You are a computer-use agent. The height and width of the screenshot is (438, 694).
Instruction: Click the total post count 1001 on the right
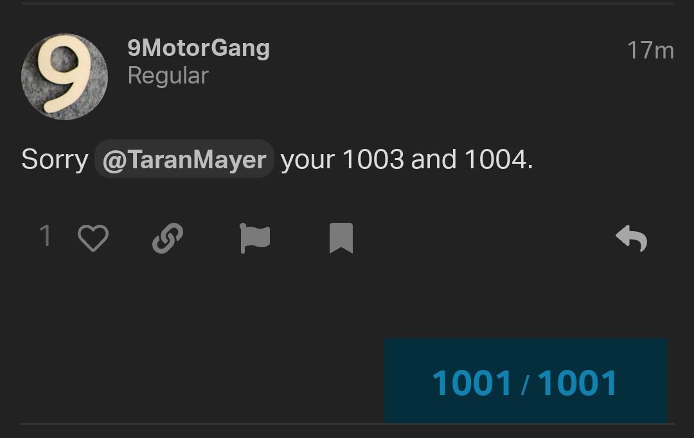577,383
